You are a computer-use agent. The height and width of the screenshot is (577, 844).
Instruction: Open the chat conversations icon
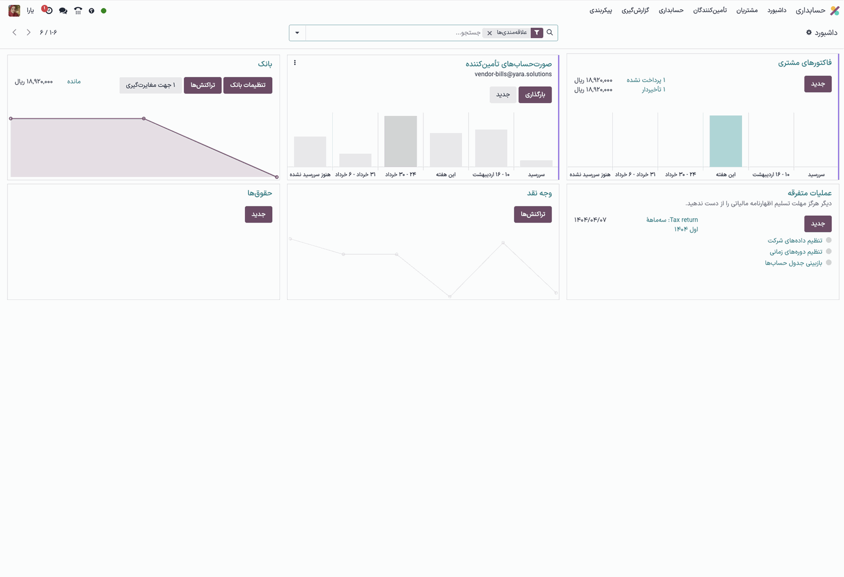click(63, 11)
